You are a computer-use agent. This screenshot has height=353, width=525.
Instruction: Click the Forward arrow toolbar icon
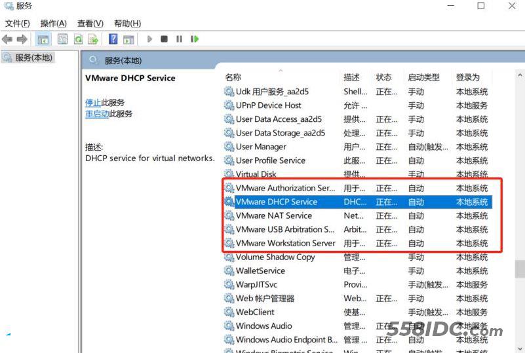22,39
